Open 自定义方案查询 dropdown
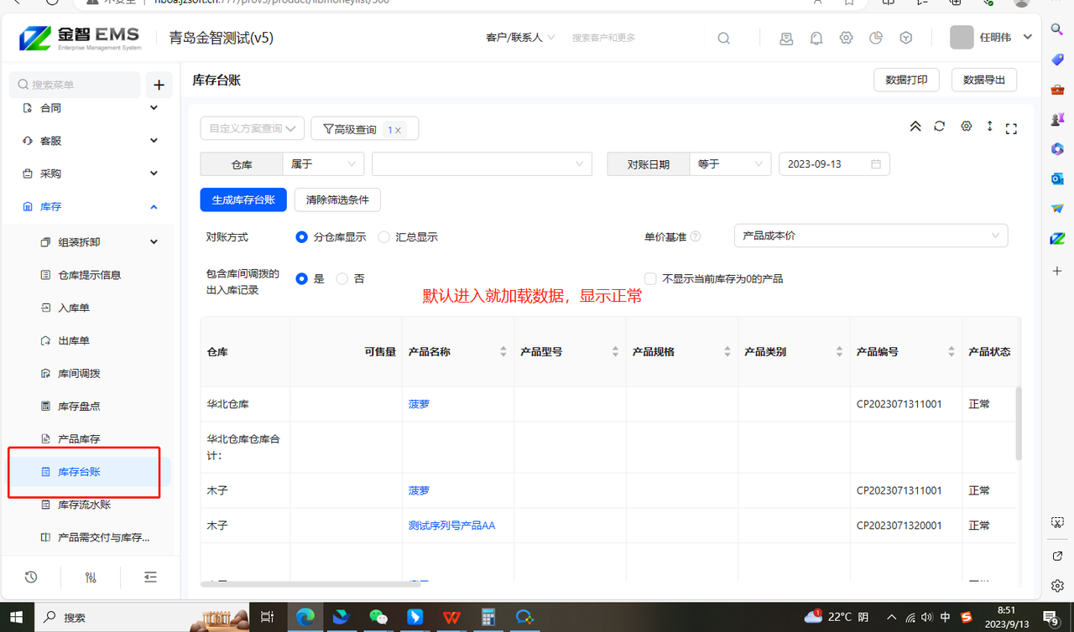 pyautogui.click(x=252, y=128)
